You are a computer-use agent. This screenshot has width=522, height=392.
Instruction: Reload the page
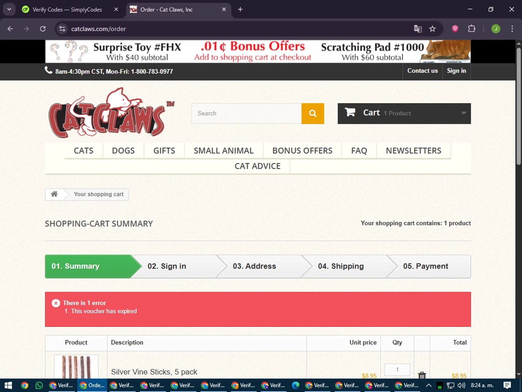point(43,29)
